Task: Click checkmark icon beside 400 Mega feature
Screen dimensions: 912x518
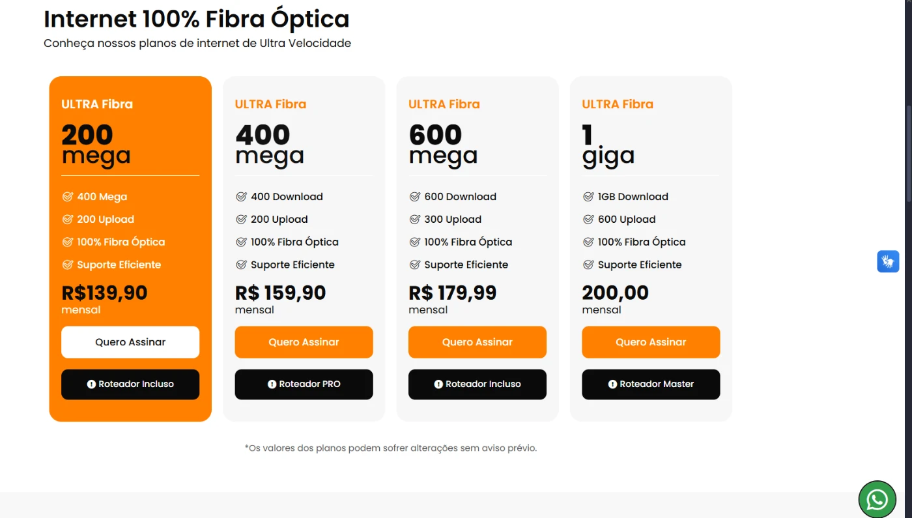Action: (x=67, y=197)
